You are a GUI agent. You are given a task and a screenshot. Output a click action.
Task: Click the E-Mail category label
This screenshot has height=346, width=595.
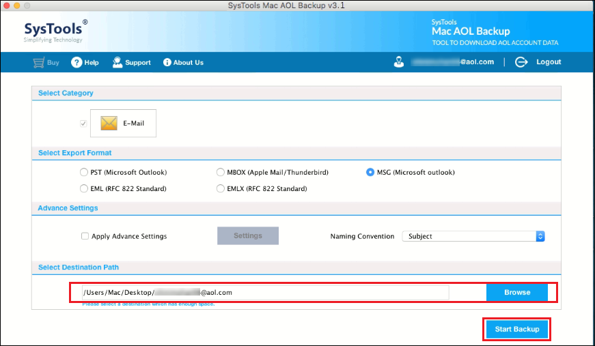tap(134, 123)
